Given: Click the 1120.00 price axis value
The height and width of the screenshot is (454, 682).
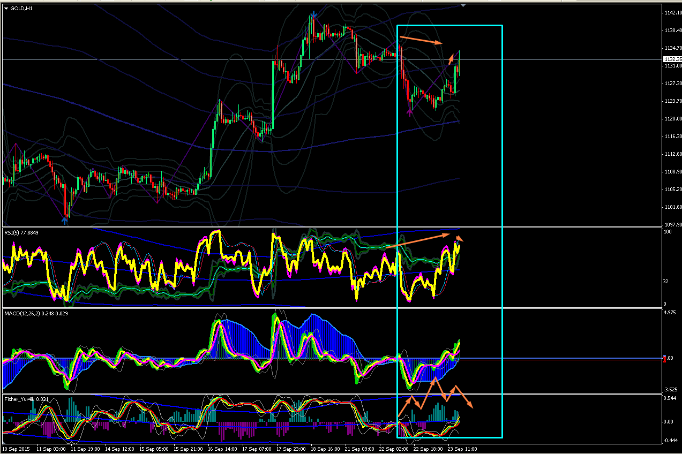Looking at the screenshot, I should click(x=672, y=118).
